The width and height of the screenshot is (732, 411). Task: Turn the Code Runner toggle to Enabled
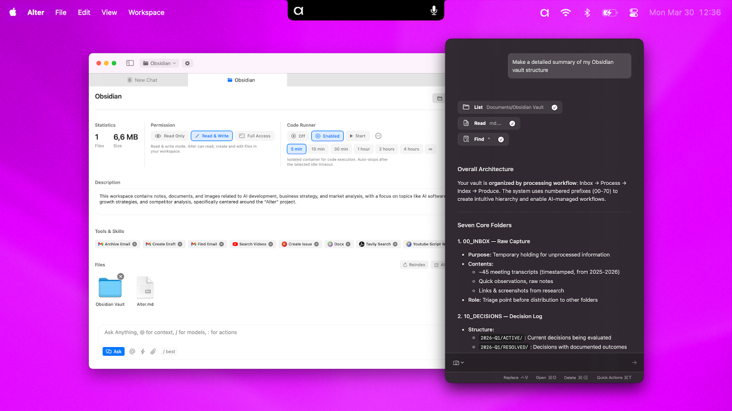[327, 136]
